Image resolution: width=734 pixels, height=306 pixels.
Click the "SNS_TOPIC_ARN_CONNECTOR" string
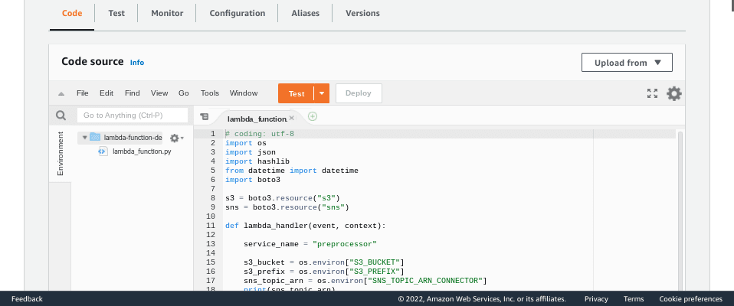pyautogui.click(x=425, y=281)
